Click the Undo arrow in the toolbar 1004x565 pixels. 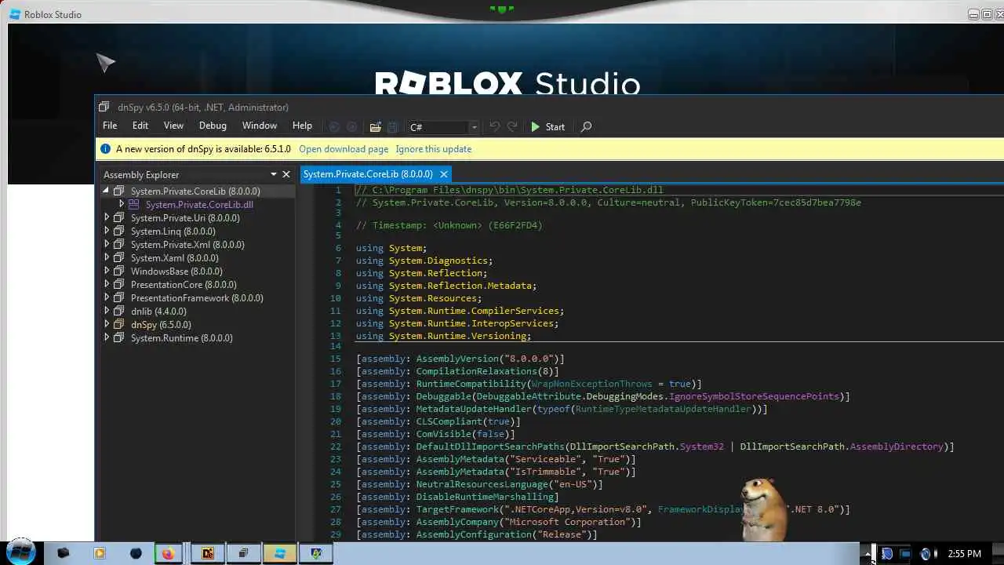pyautogui.click(x=494, y=126)
